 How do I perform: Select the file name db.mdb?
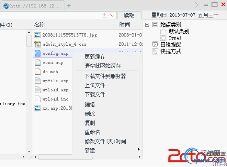50,71
